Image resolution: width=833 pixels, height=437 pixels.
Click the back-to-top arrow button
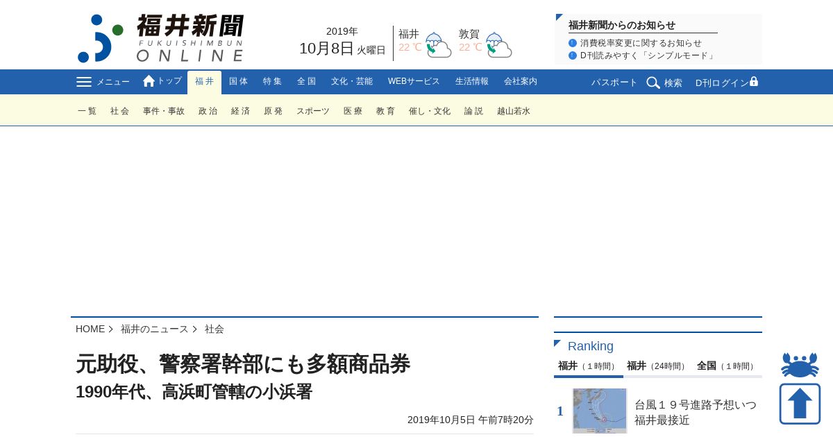800,404
